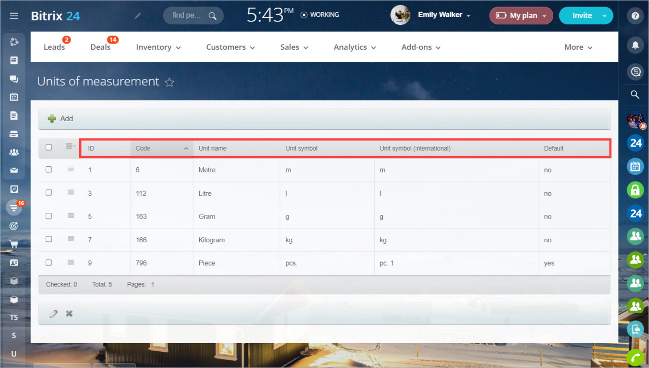This screenshot has height=368, width=649.
Task: Toggle the select-all checkbox in table header
Action: 49,148
